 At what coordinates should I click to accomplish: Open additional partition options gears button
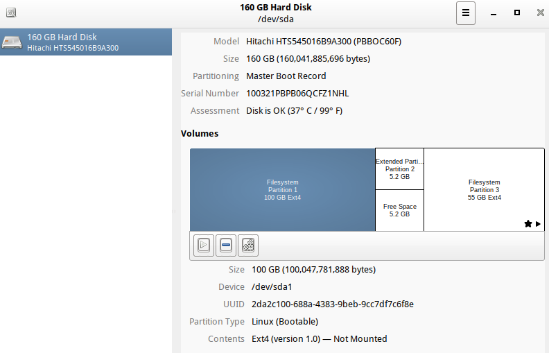coord(248,245)
